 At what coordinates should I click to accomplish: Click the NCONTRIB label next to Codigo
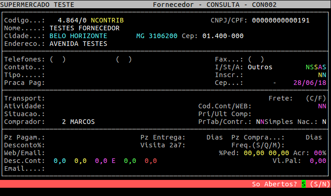point(107,21)
